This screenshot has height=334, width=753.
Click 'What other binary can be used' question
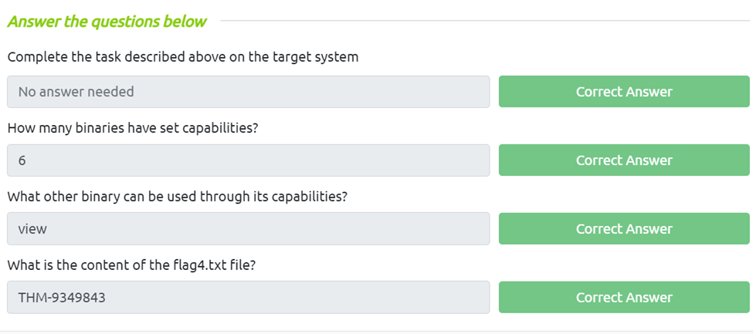click(177, 196)
